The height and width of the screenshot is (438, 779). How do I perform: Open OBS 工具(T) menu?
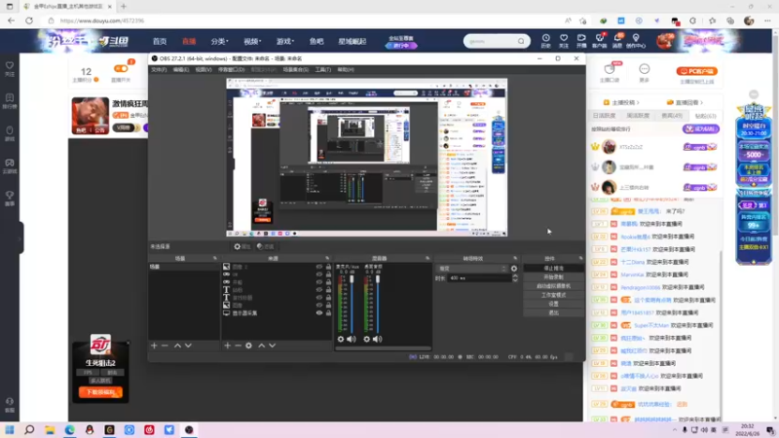coord(323,70)
